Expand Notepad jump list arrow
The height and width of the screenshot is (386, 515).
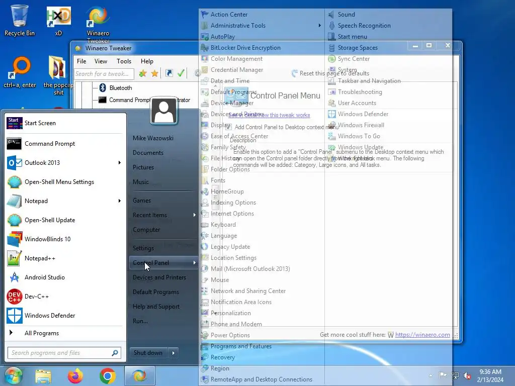pos(120,201)
